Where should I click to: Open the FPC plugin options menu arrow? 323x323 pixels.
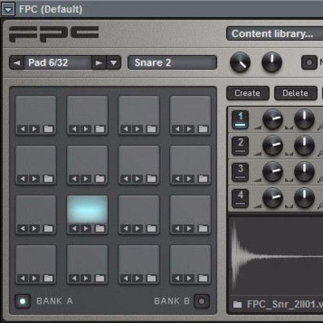click(x=8, y=10)
